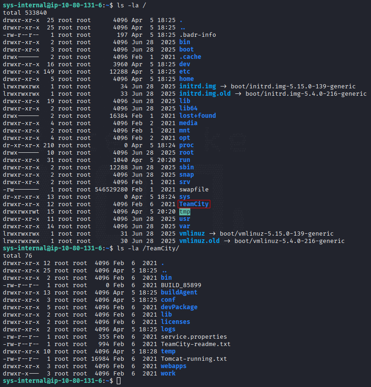This screenshot has width=371, height=387.
Task: Click the vmlinuz.old symlink name
Action: [200, 241]
